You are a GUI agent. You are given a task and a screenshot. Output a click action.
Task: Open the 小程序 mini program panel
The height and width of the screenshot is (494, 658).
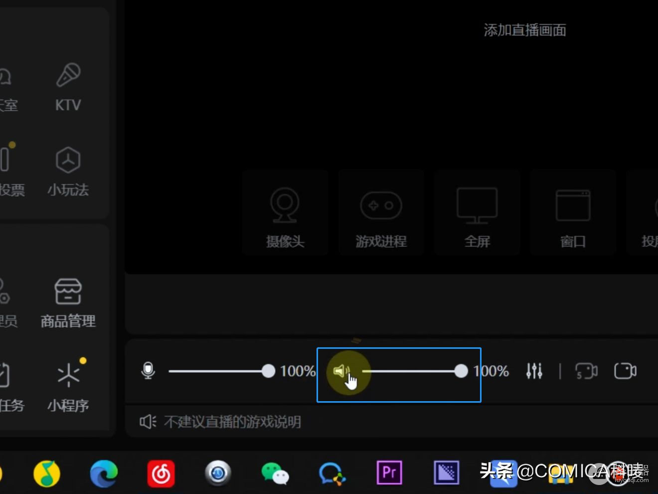tap(68, 386)
